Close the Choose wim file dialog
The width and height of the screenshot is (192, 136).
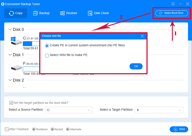(x=142, y=36)
